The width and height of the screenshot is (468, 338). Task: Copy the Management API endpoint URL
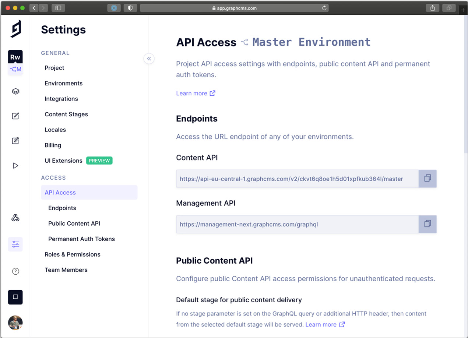(x=427, y=223)
